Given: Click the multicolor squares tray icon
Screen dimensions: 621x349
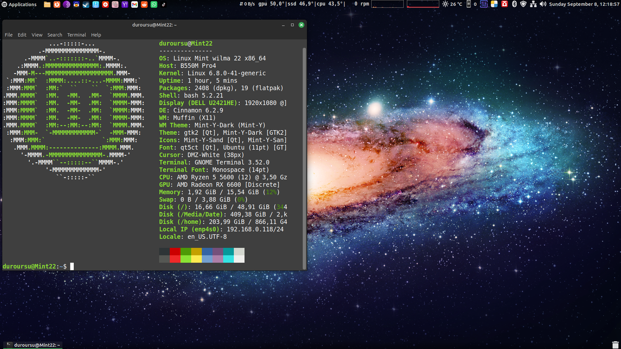Looking at the screenshot, I should pyautogui.click(x=494, y=4).
